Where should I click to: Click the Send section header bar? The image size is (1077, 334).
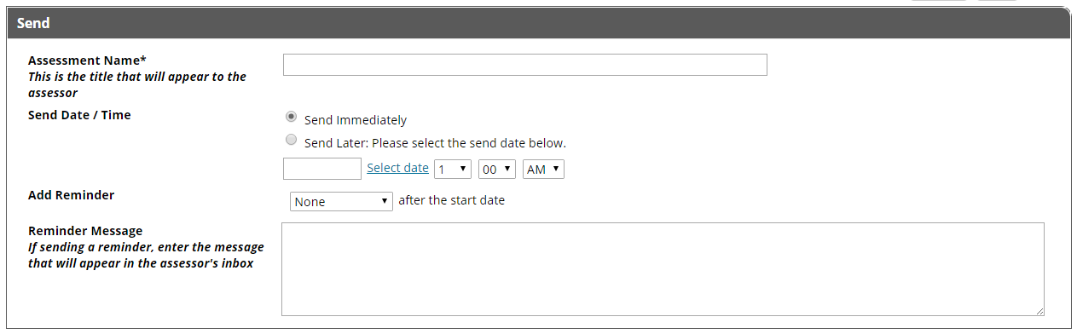[538, 23]
